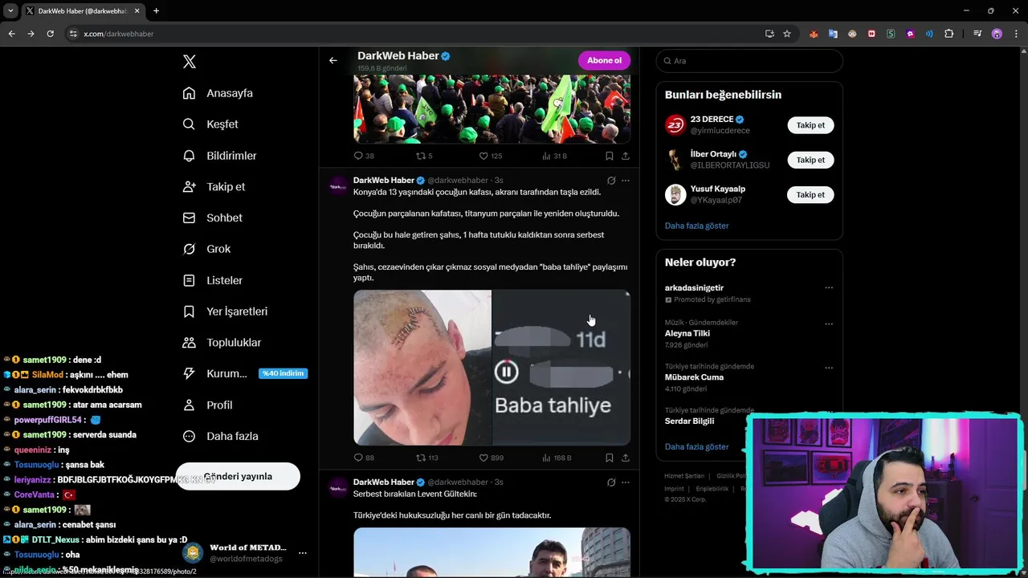This screenshot has height=578, width=1028.
Task: Click Daha fazla göster under trends
Action: click(696, 446)
